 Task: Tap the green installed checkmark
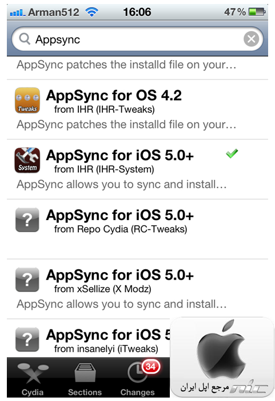coord(232,154)
